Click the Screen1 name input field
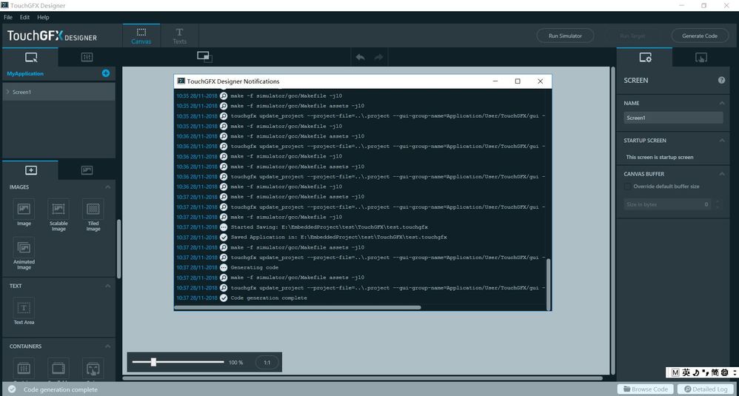The height and width of the screenshot is (396, 739). click(x=673, y=118)
